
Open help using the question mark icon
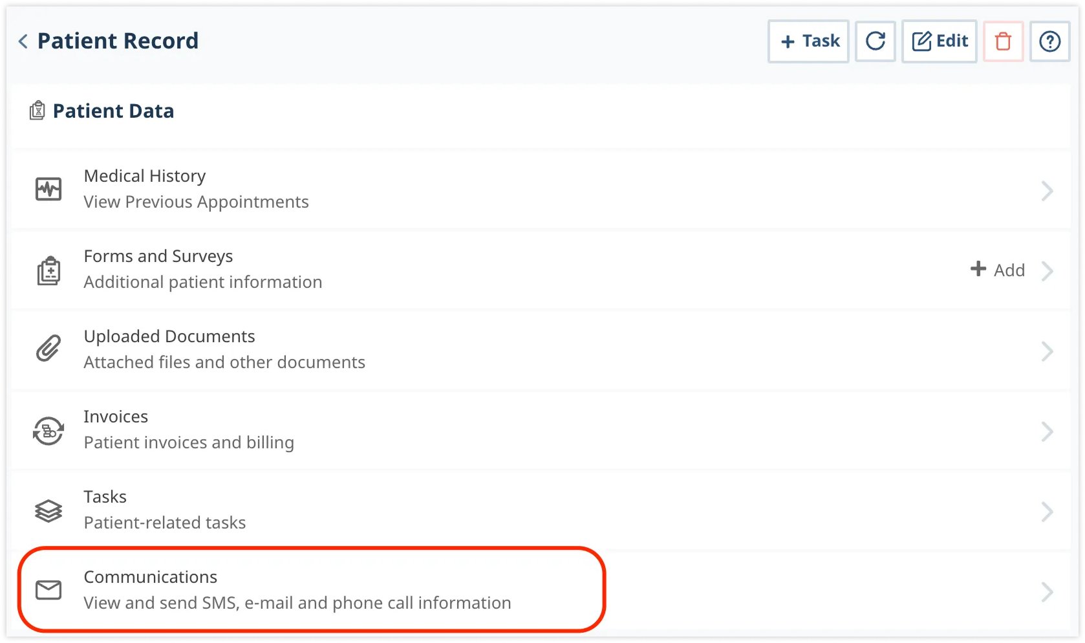click(1050, 41)
